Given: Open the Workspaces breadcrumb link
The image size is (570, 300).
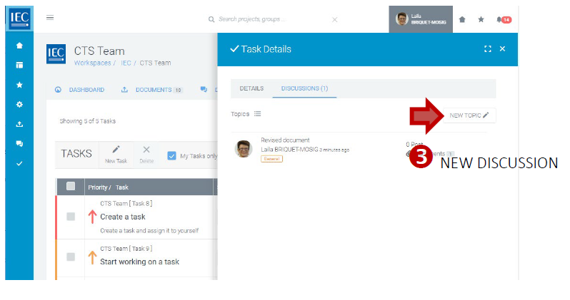Looking at the screenshot, I should [92, 63].
